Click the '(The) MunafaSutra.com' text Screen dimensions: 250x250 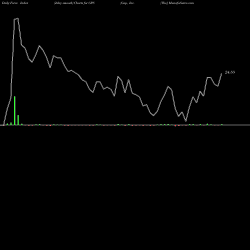pos(177,3)
